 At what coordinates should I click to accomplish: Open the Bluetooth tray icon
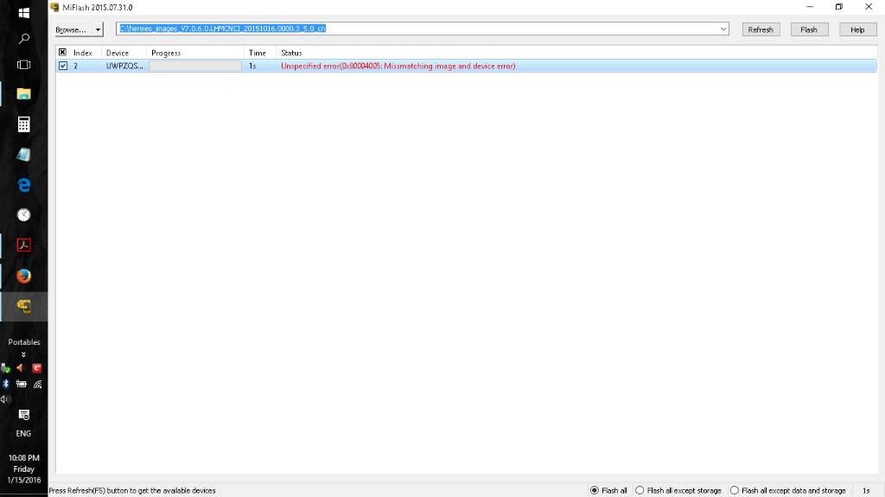coord(6,384)
